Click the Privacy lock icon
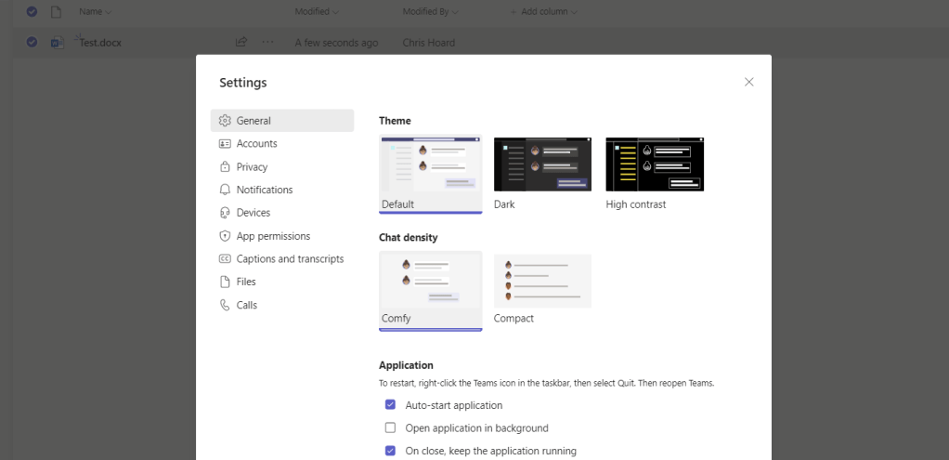Screen dimensions: 949x460 tap(225, 167)
